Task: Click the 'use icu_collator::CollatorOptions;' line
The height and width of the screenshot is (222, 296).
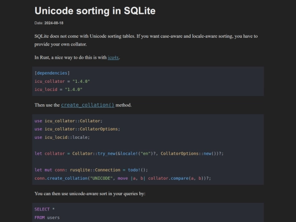Action: coord(77,129)
